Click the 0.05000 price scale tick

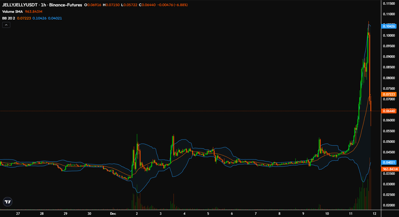tap(389, 142)
